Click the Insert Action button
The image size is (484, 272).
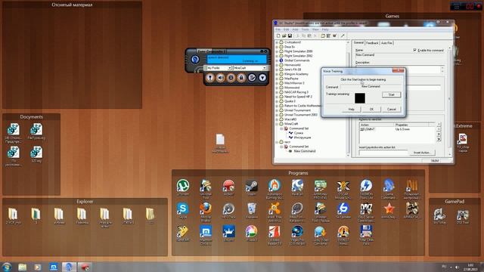[x=422, y=153]
